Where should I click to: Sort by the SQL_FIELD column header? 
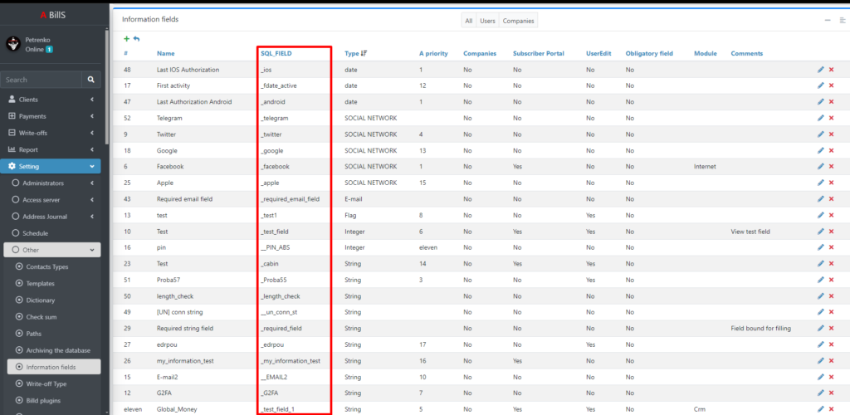coord(276,53)
